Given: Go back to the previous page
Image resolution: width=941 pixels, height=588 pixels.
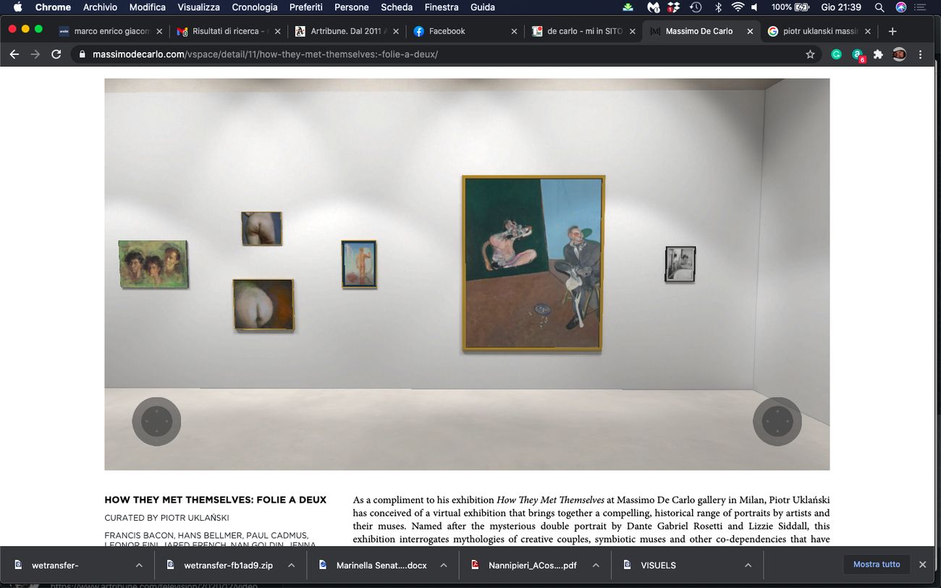Looking at the screenshot, I should click(14, 54).
